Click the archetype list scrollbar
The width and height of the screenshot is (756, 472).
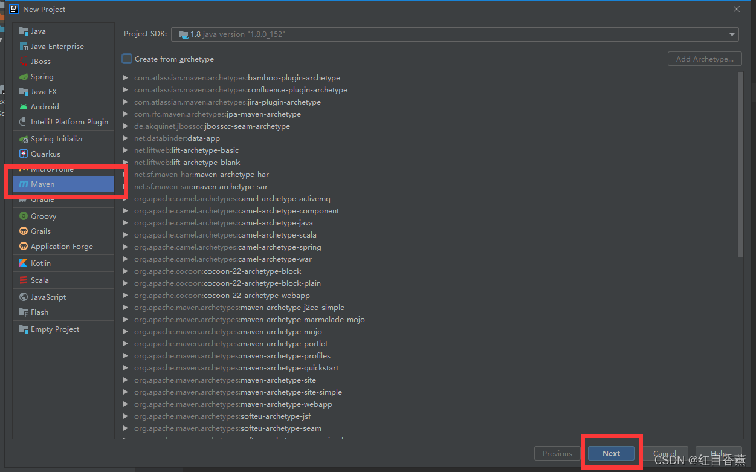[x=740, y=164]
